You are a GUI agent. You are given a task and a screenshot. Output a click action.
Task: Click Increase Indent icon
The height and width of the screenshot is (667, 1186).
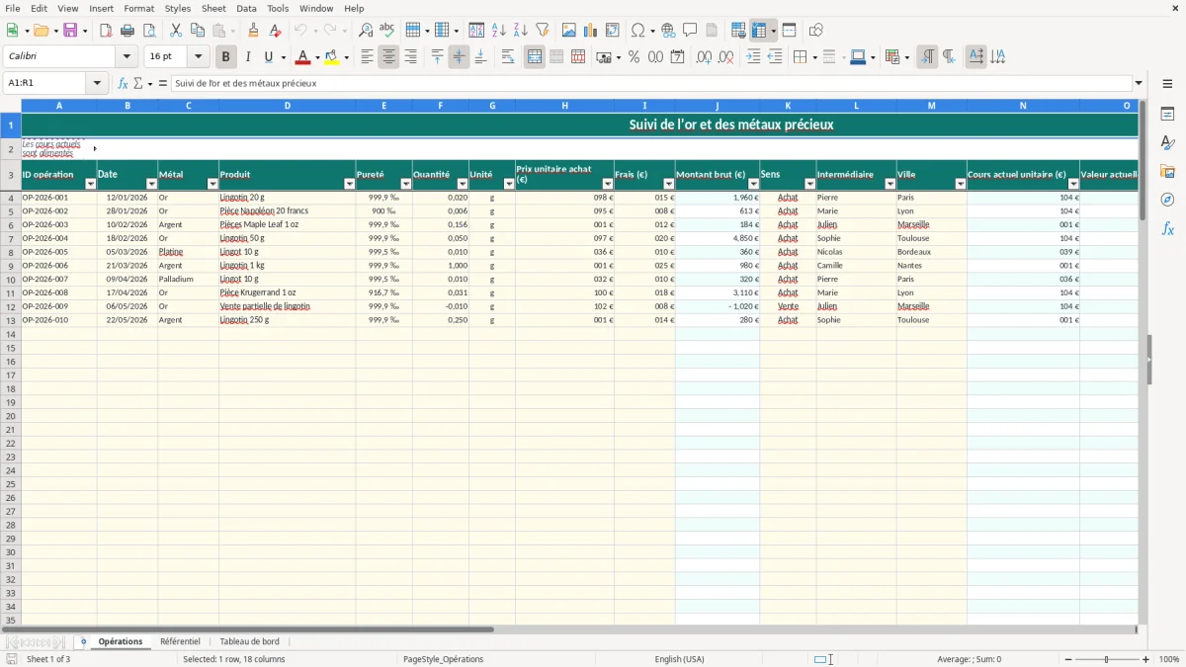click(753, 57)
